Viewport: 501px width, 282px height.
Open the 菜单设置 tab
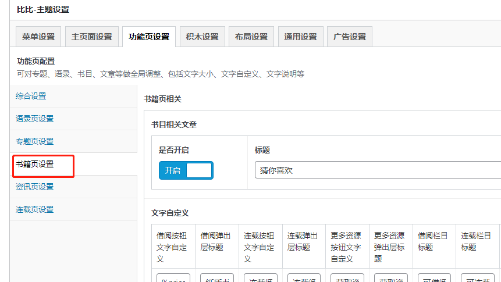coord(38,37)
